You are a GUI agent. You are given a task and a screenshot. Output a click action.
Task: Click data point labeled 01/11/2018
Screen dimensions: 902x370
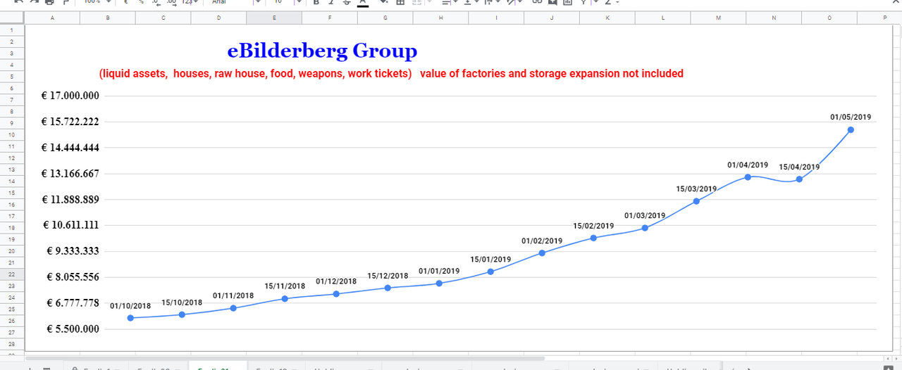point(233,308)
